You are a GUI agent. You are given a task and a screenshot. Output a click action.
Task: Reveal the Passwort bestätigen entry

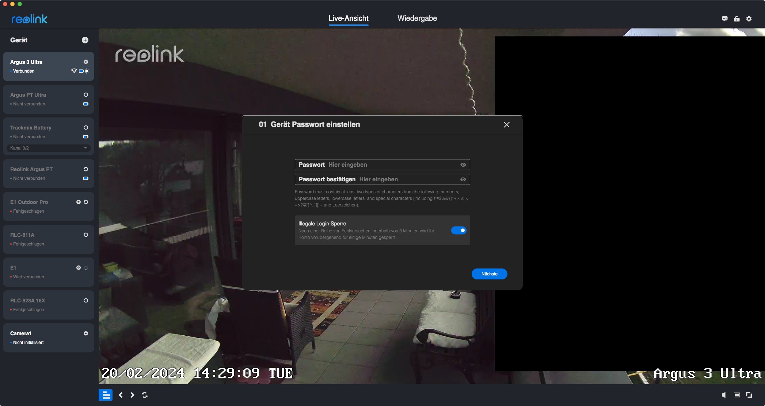point(463,179)
